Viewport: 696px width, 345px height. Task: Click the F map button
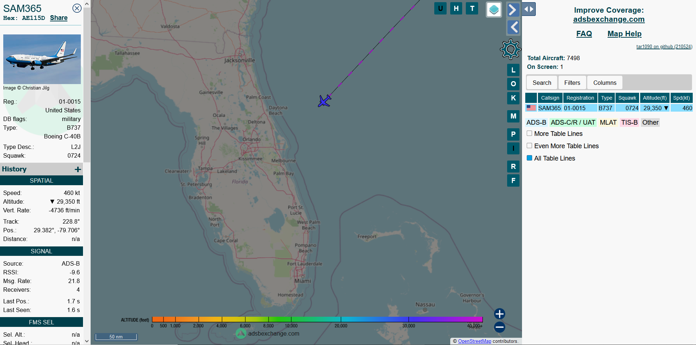513,180
